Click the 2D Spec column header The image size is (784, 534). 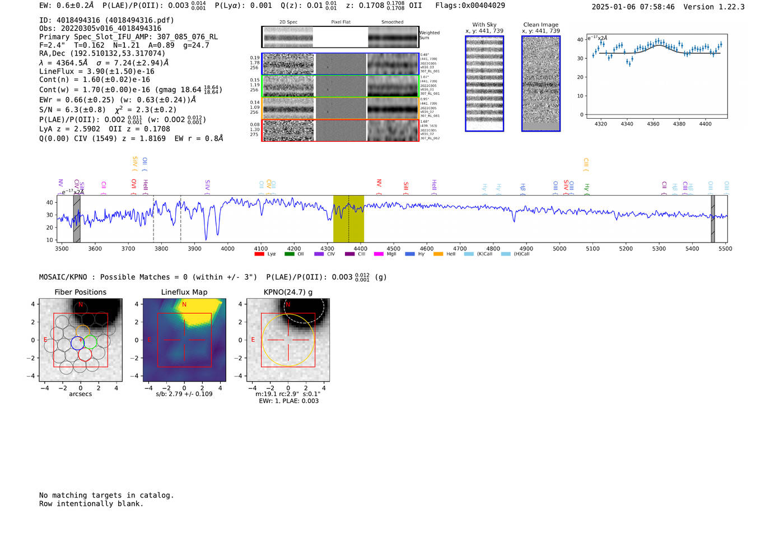[288, 22]
